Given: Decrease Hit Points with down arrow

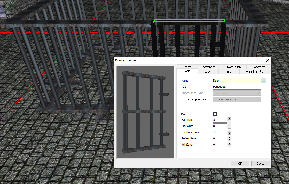Looking at the screenshot, I should click(229, 127).
